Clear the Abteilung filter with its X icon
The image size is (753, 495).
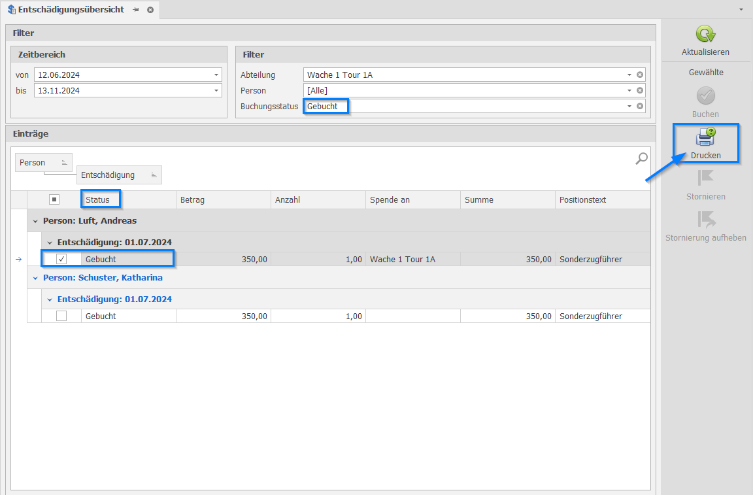tap(640, 75)
